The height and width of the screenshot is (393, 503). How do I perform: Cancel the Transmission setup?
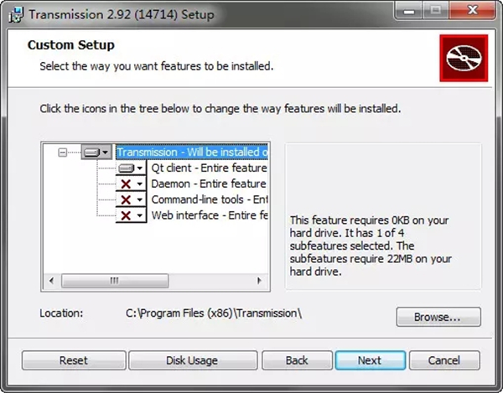[443, 360]
